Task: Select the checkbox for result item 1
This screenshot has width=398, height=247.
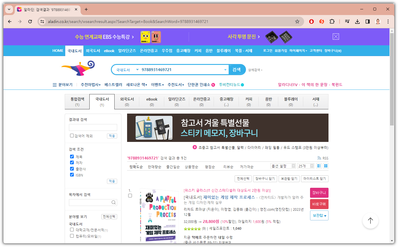Action: (x=130, y=196)
